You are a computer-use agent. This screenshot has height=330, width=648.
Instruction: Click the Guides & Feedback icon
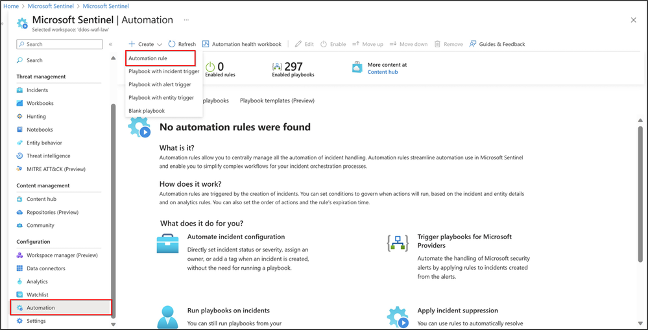473,44
